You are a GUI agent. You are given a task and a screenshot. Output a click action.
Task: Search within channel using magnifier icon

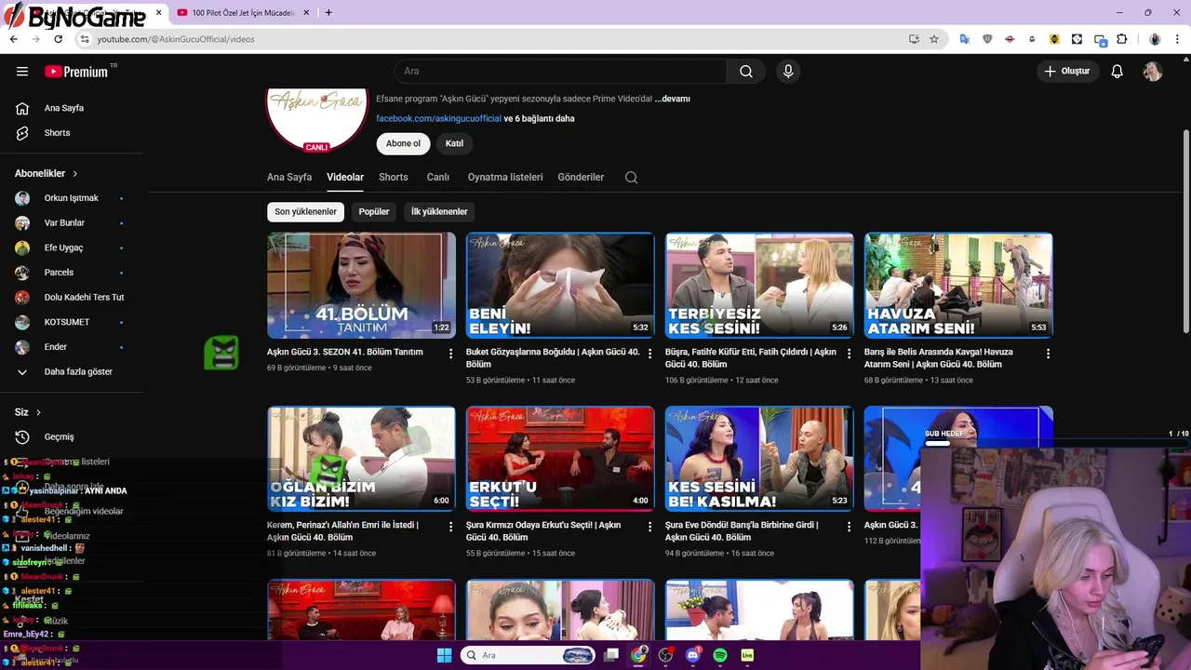[x=631, y=178]
